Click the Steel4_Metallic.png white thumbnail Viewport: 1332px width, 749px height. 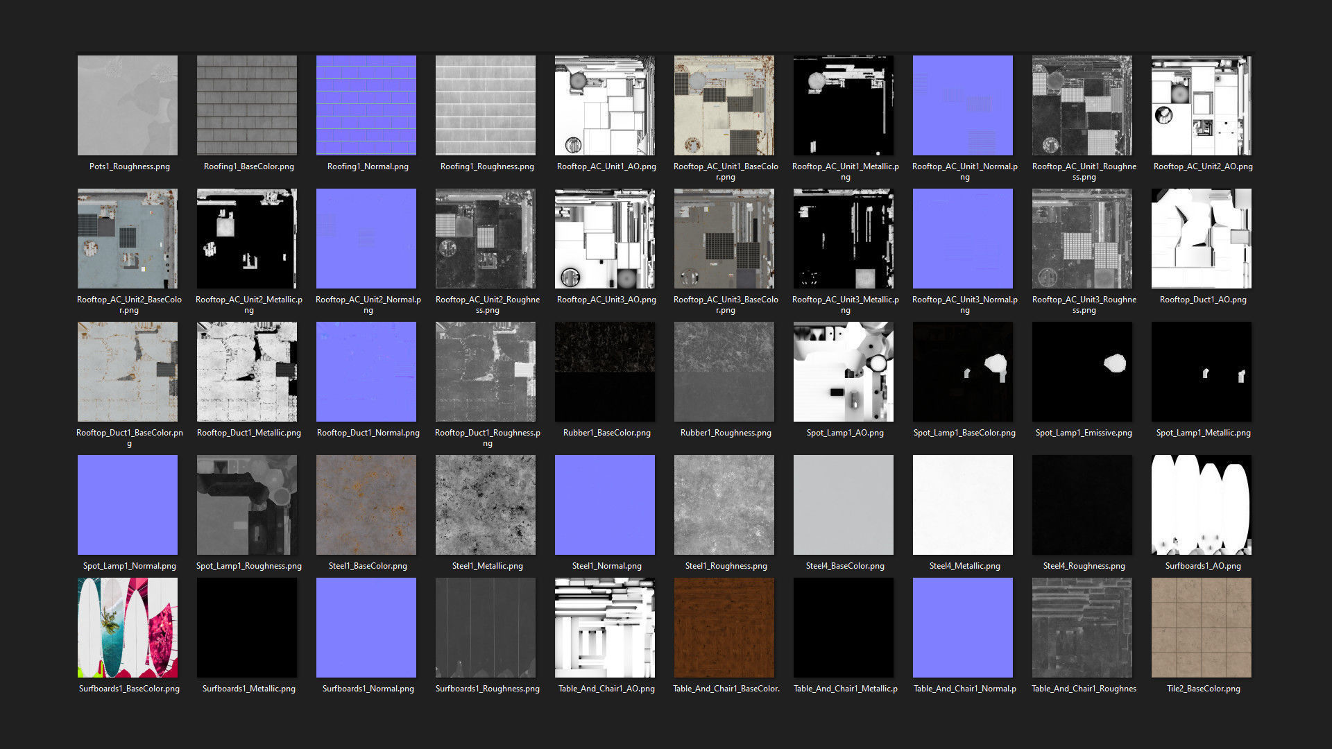(x=963, y=505)
